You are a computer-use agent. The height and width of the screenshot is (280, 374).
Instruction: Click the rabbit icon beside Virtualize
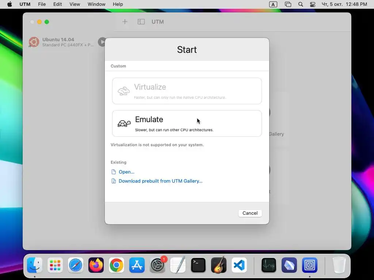[x=123, y=91]
